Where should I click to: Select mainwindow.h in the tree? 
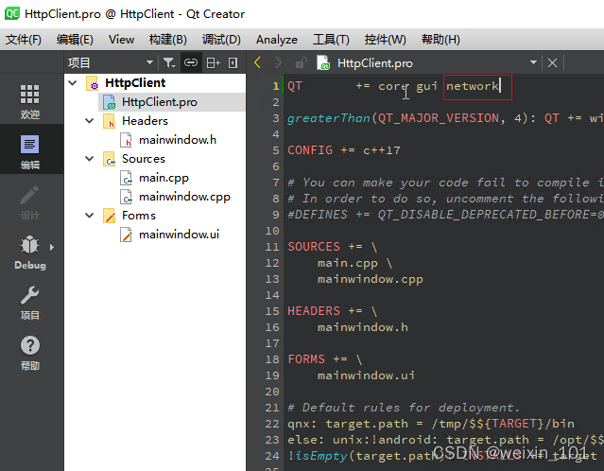(178, 140)
